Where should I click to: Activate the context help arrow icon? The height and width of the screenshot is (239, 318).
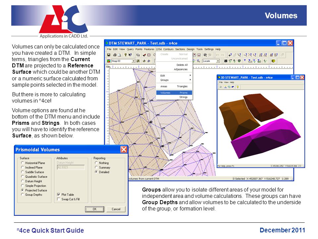(x=130, y=55)
